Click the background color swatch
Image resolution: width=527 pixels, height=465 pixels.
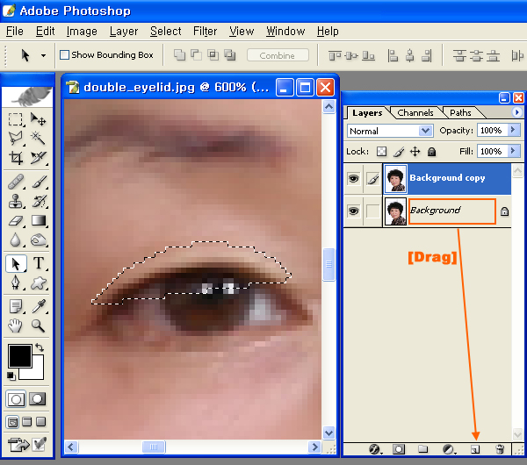tap(36, 372)
